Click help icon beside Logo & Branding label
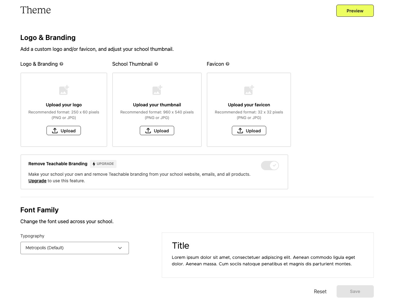The image size is (402, 301). (61, 64)
